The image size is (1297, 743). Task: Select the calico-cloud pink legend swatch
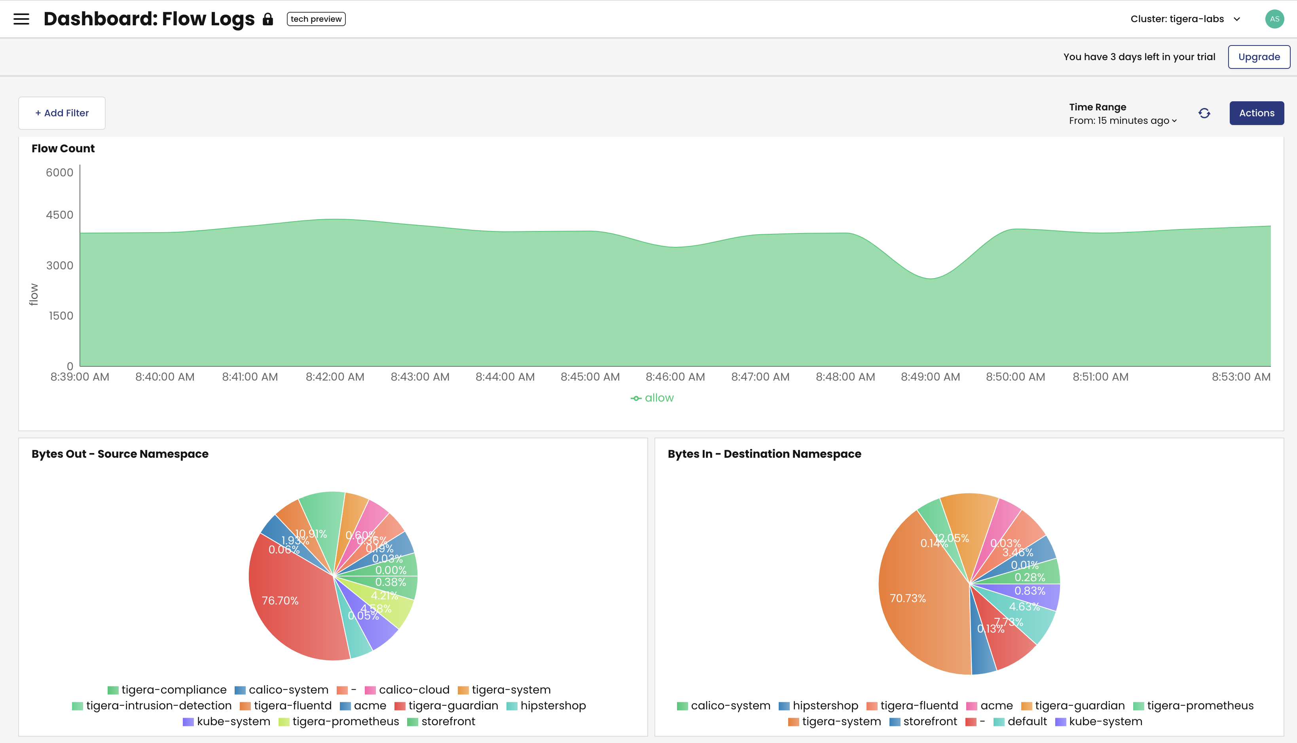[x=370, y=690]
